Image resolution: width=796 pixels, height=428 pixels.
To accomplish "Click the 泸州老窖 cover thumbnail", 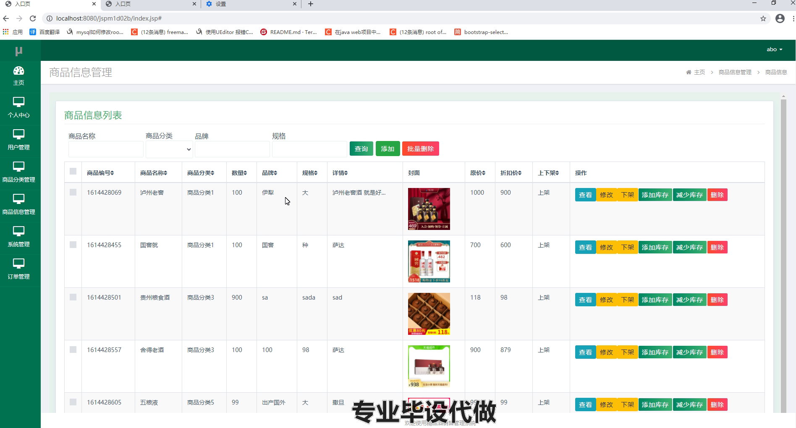I will coord(429,209).
